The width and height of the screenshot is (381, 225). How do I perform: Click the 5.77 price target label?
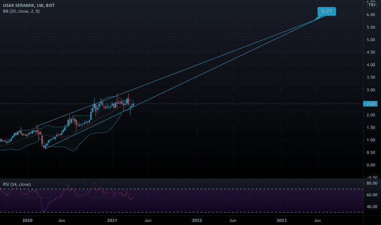pyautogui.click(x=327, y=11)
